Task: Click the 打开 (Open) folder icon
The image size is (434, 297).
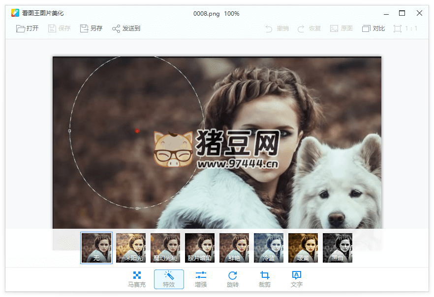Action: (21, 28)
